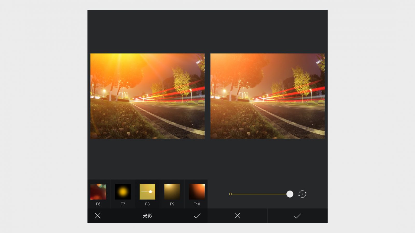Screen dimensions: 415x233
Task: Apply the F9 golden light effect thumbnail
Action: pos(172,192)
